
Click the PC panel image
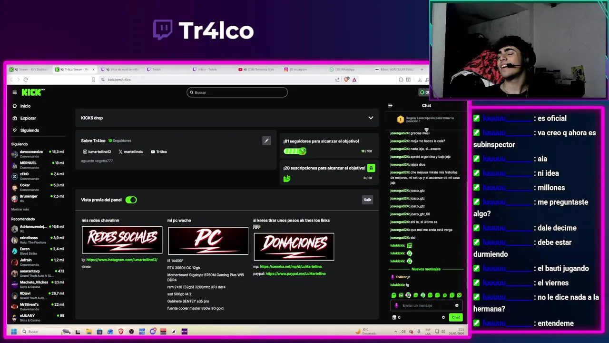click(x=208, y=241)
